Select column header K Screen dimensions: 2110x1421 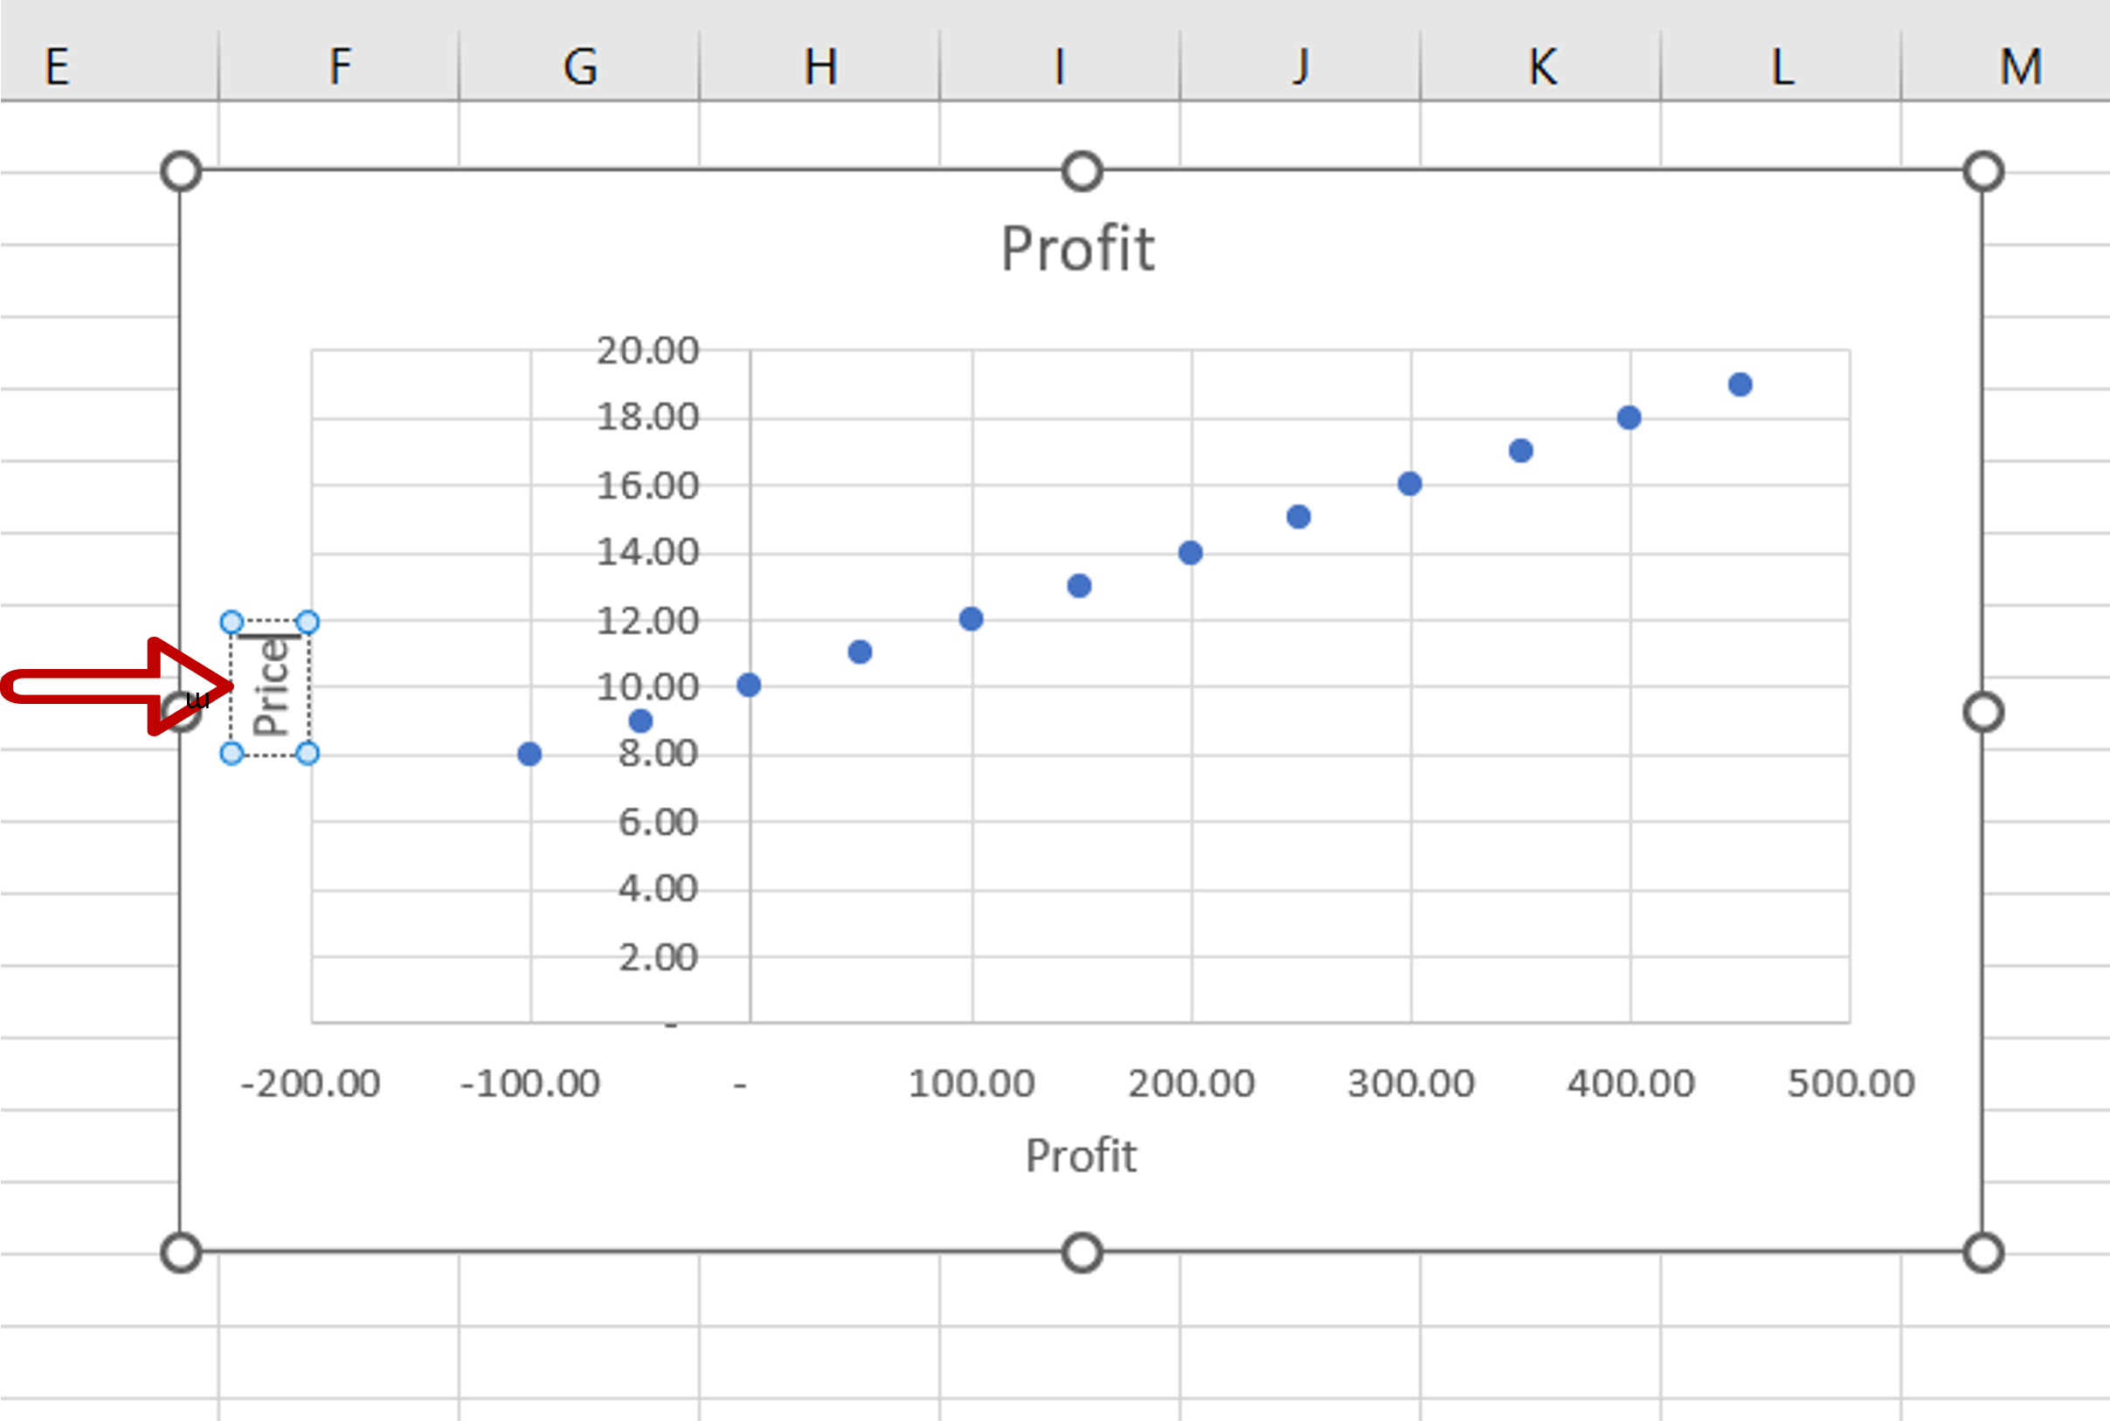[1541, 66]
